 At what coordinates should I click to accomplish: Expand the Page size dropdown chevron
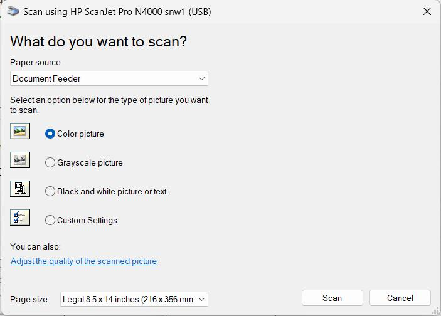tap(201, 299)
